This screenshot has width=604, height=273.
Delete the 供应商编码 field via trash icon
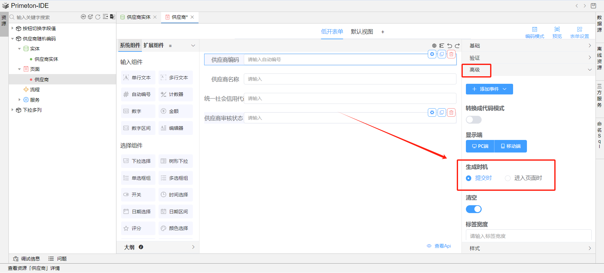[451, 54]
